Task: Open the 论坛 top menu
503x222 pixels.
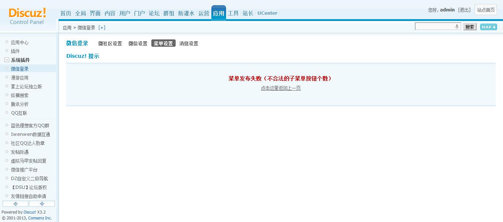Action: (x=154, y=13)
